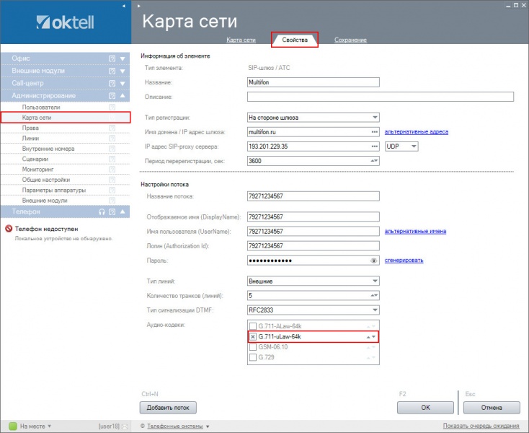Viewport: 529px width, 433px height.
Task: Open the Телефонные системы dropdown arrow
Action: (208, 427)
